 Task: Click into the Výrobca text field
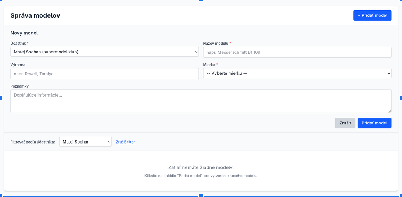click(x=105, y=74)
